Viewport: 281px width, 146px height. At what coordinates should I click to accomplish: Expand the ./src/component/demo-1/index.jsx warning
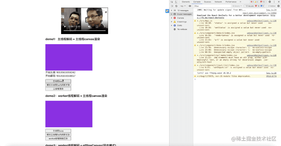(x=198, y=45)
